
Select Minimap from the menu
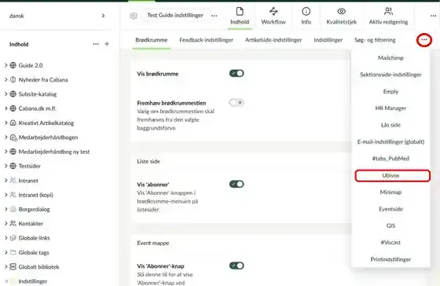pos(390,192)
